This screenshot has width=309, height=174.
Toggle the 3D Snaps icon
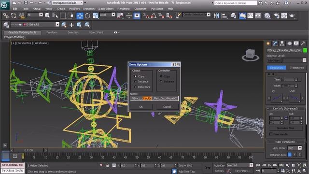(x=146, y=15)
